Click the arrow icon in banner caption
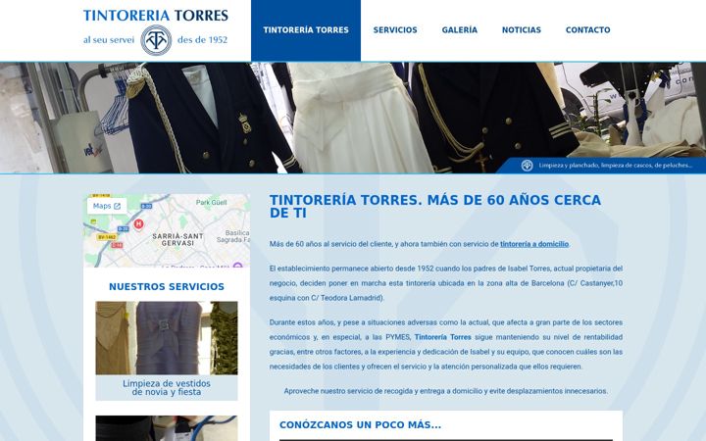Screen dimensions: 706x441 pos(527,166)
